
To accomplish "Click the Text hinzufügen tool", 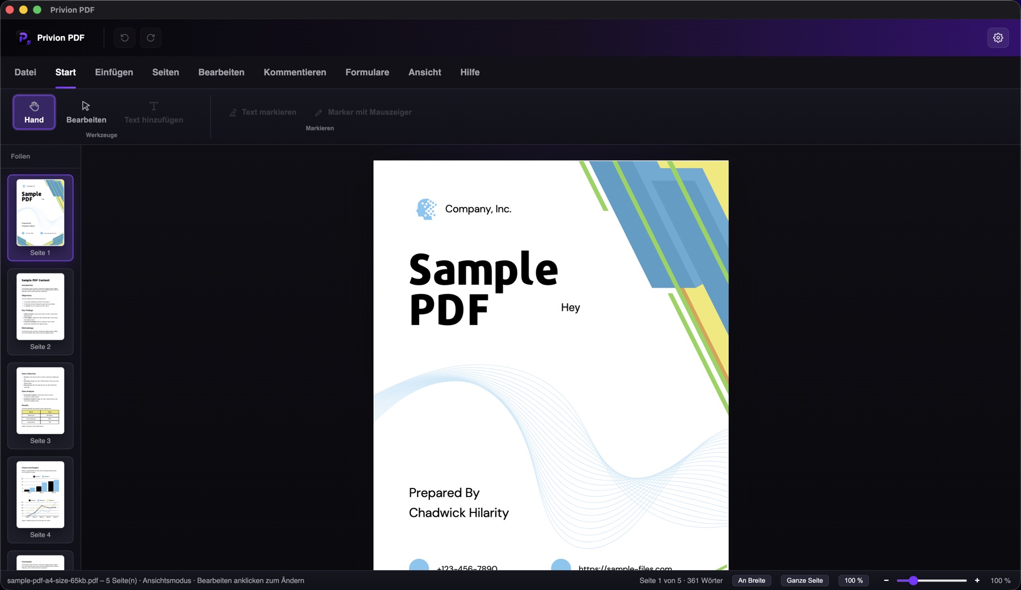I will click(x=154, y=112).
